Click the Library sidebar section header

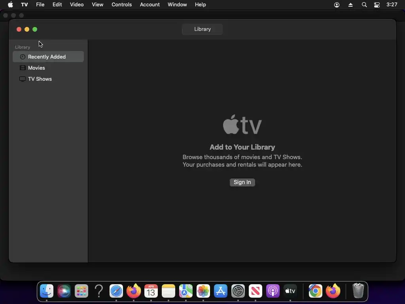(23, 47)
